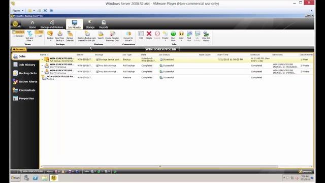The image size is (325, 183).
Task: Open Convert to Virtual dropdown
Action: coord(128,36)
